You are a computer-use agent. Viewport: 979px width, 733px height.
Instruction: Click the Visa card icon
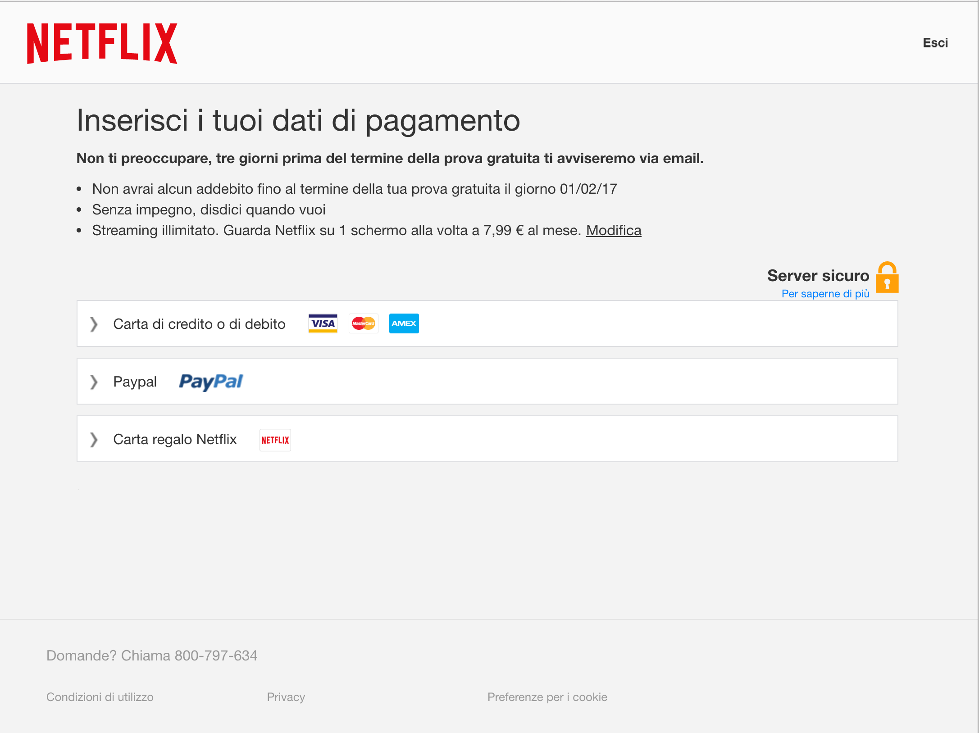[x=323, y=323]
